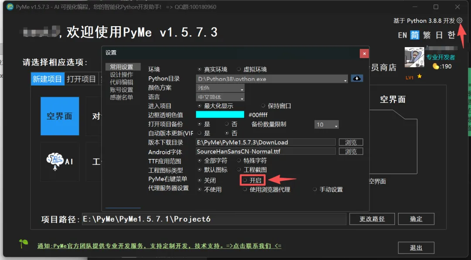Image resolution: width=471 pixels, height=260 pixels.
Task: Switch to the 新建项目 tab
Action: click(48, 79)
